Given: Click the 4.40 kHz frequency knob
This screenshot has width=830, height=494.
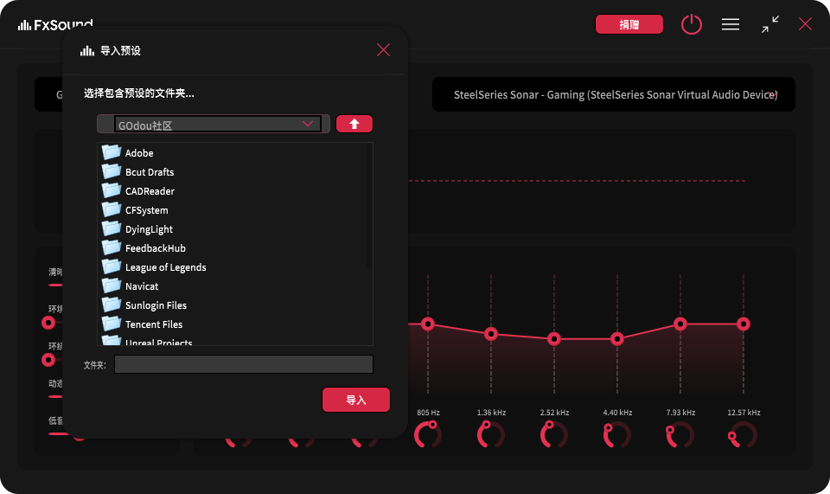Looking at the screenshot, I should tap(616, 434).
